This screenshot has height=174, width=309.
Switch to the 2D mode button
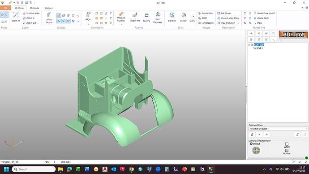[x=4, y=22]
